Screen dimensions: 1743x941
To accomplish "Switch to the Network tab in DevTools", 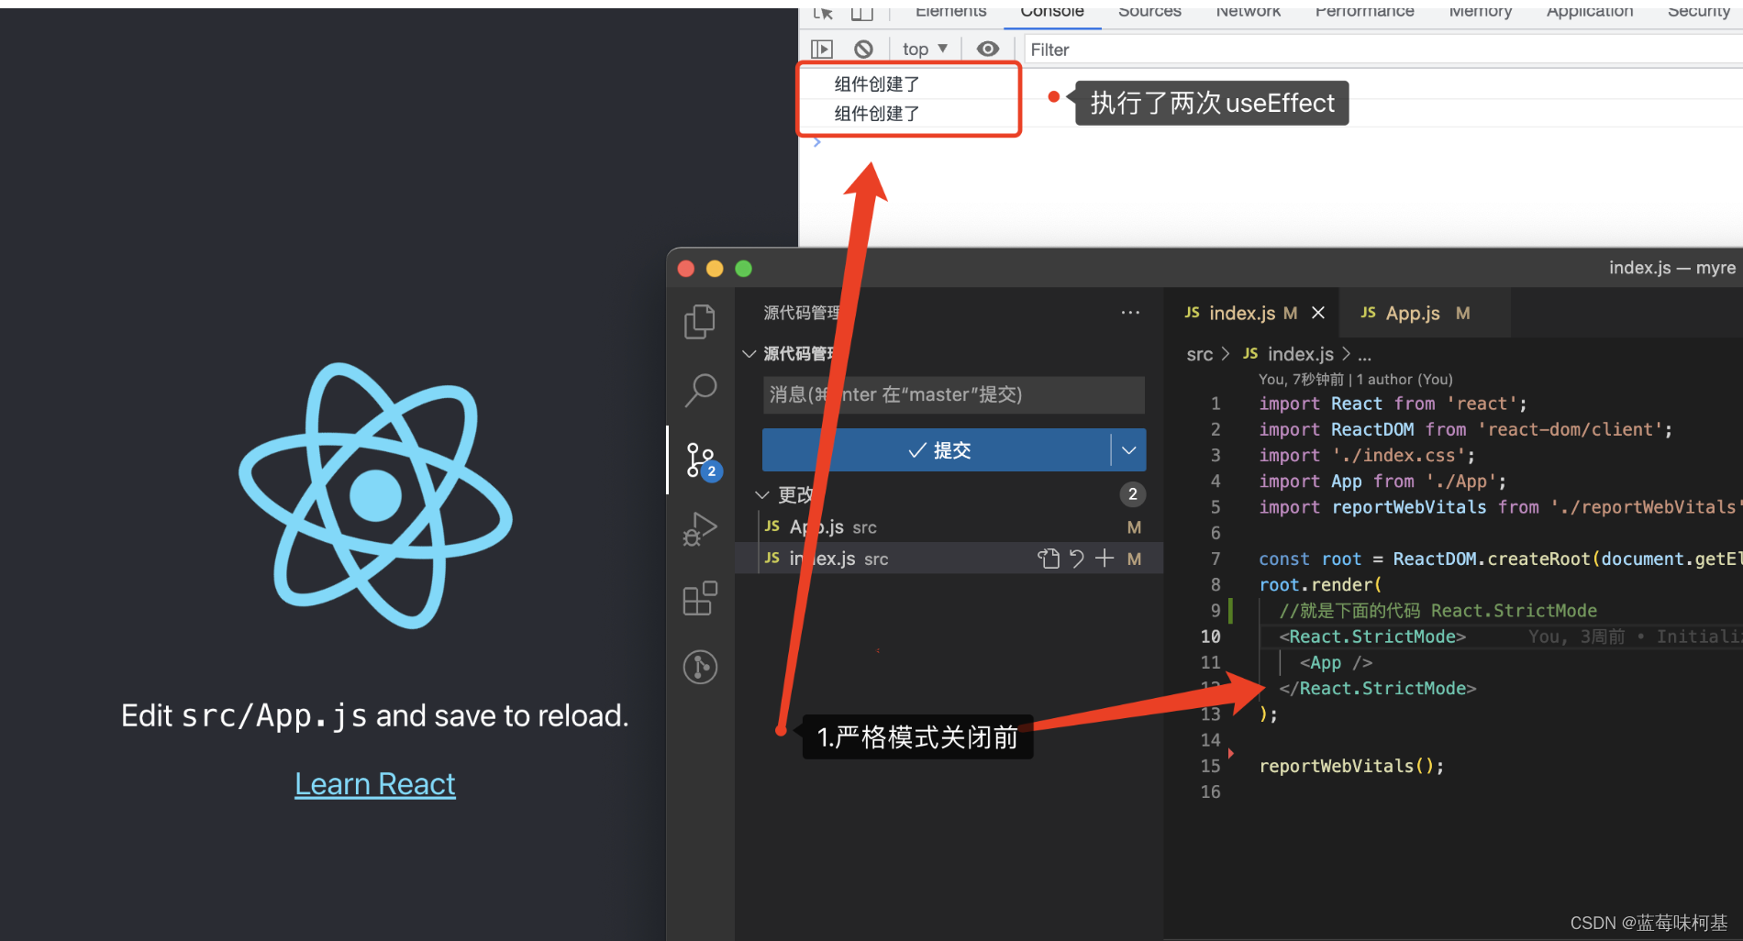I will point(1249,13).
